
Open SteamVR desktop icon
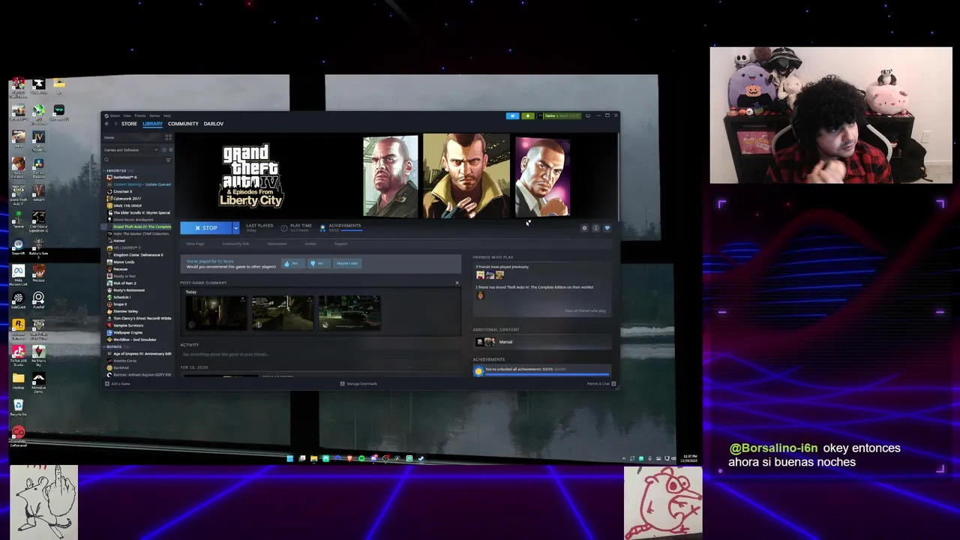click(x=18, y=247)
